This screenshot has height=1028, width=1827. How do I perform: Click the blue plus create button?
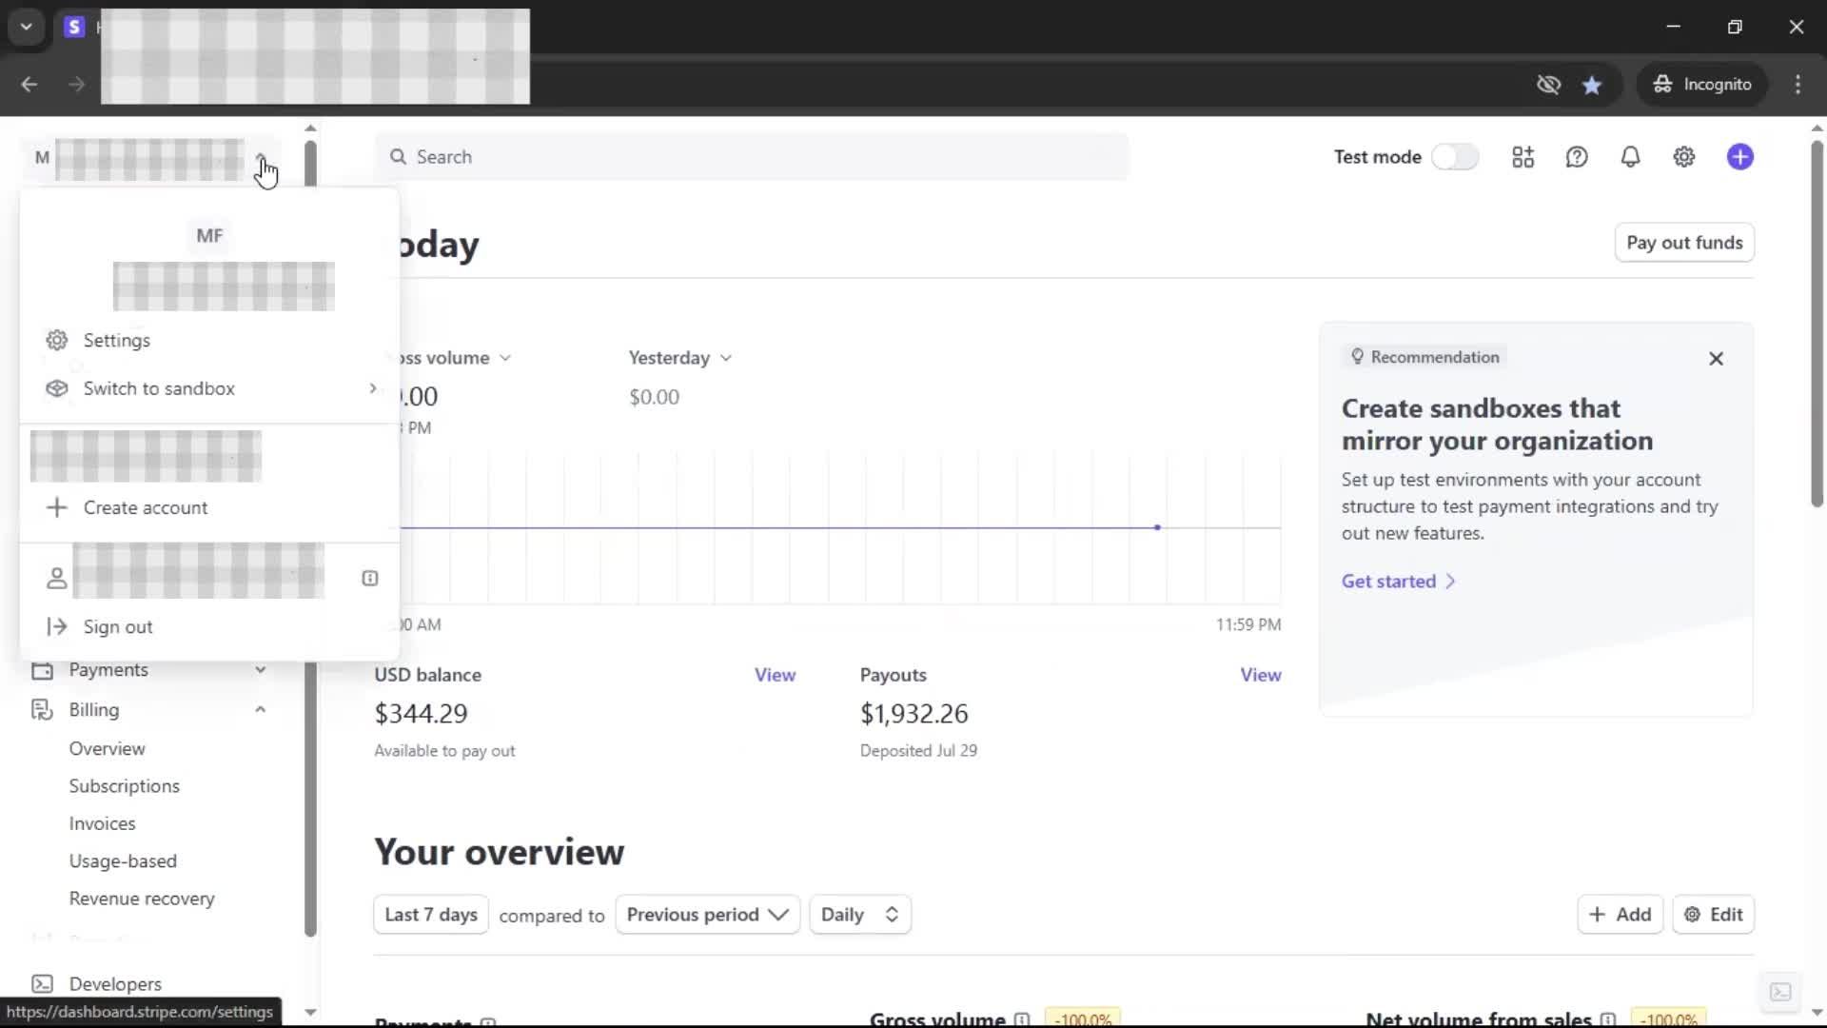coord(1740,157)
